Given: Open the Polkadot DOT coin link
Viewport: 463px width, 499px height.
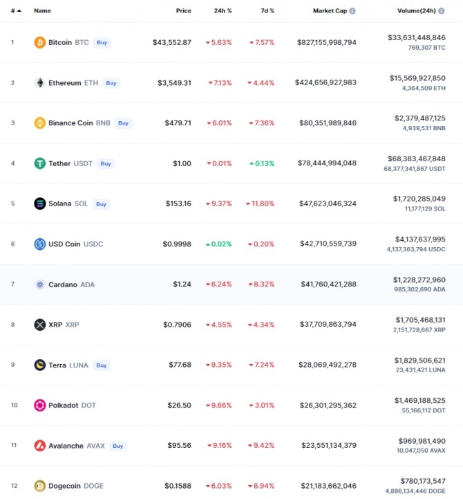Looking at the screenshot, I should (x=72, y=405).
